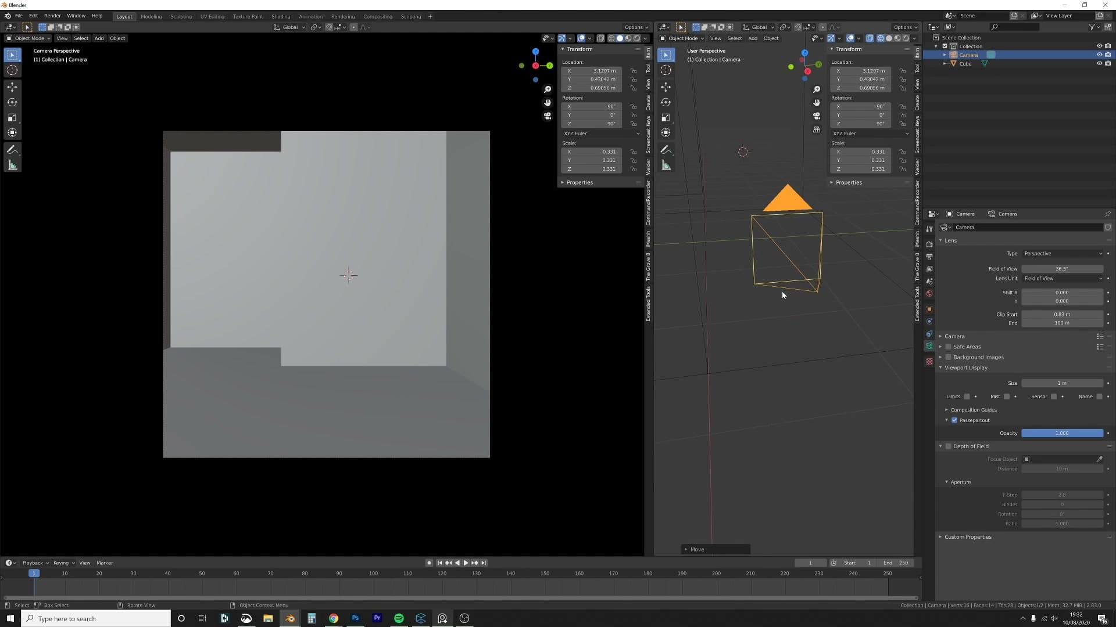This screenshot has width=1116, height=627.
Task: Hide Camera in outliner viewport
Action: point(1099,55)
